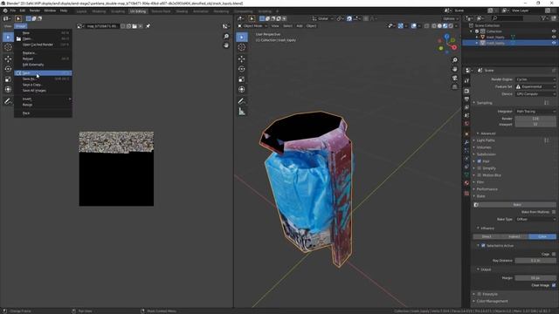The image size is (559, 314).
Task: Expand the Performance panel
Action: tap(487, 189)
